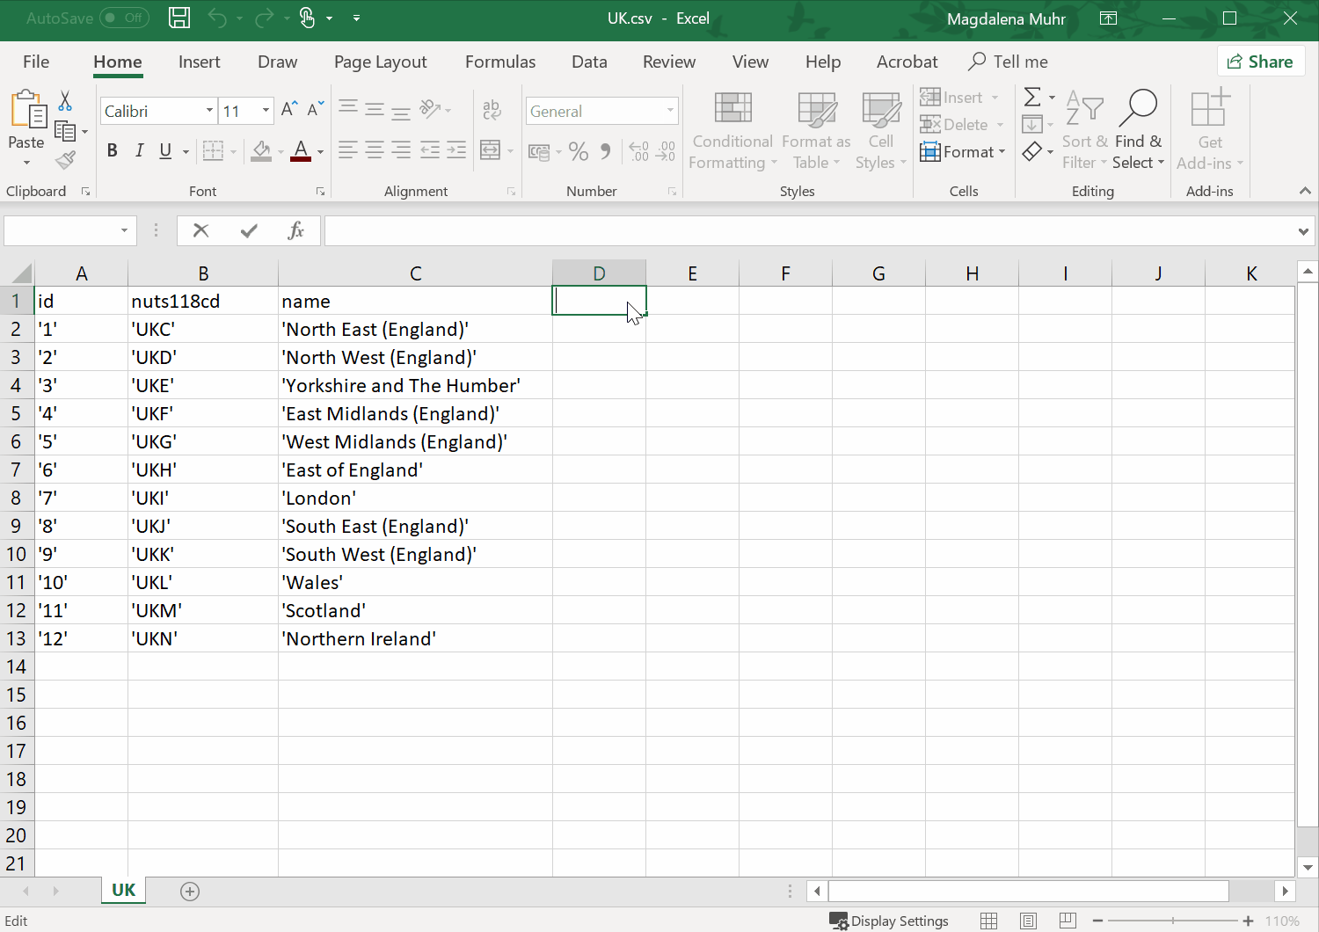This screenshot has width=1319, height=932.
Task: Click the Decrease Decimal icon
Action: 666,151
